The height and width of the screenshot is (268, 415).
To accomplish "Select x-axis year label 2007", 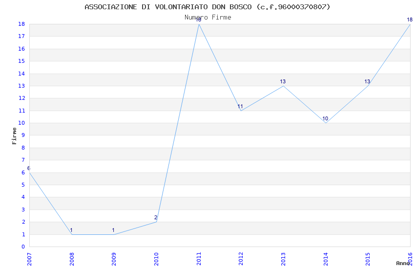I will [29, 259].
